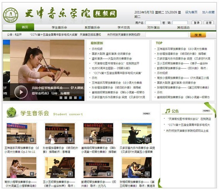Click play icon on the blue-dress pianist thumbnail
219x190 pixels.
[x=147, y=174]
